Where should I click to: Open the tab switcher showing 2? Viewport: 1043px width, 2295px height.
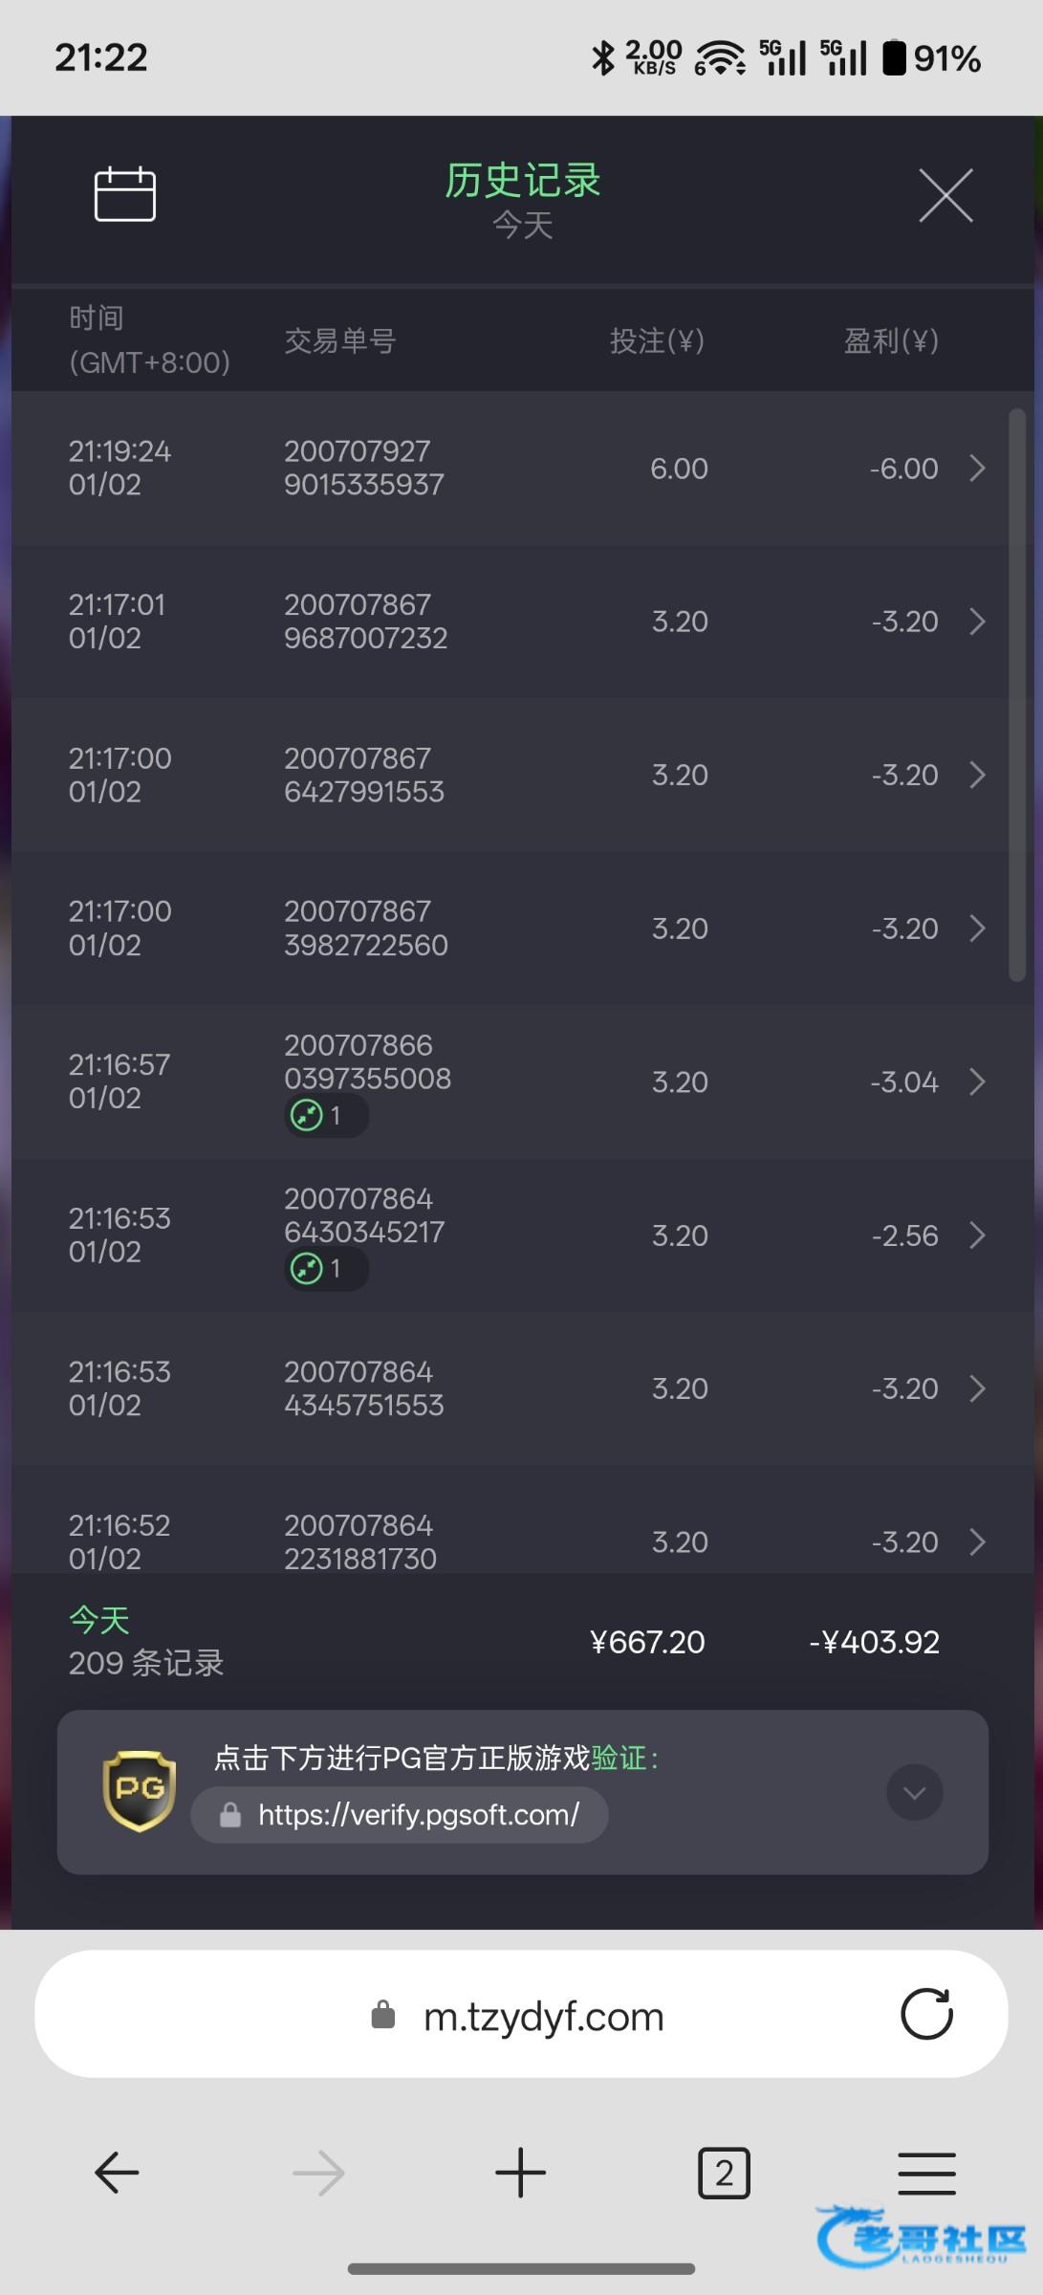(724, 2173)
